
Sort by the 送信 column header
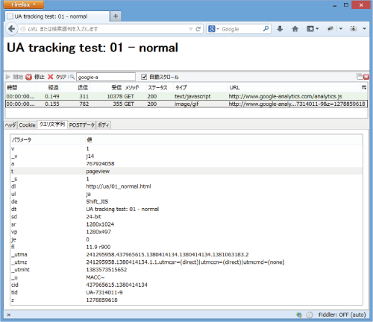(75, 87)
